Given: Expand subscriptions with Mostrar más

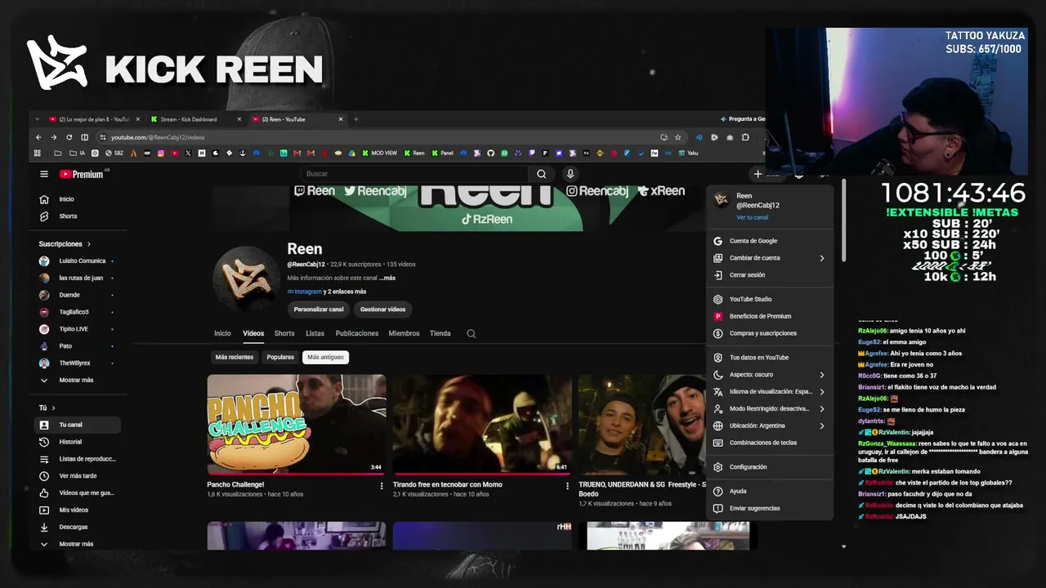Looking at the screenshot, I should tap(78, 380).
